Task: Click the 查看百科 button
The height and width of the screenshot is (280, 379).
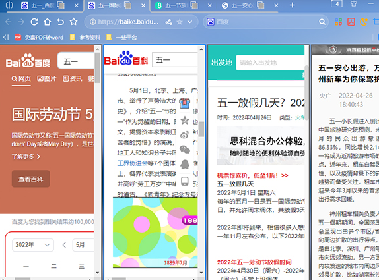Action: click(30, 179)
